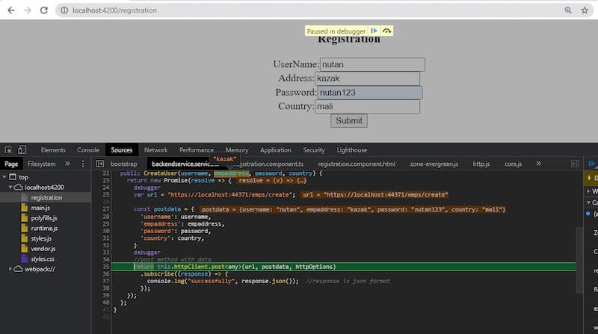The height and width of the screenshot is (334, 598).
Task: Click the Country input field
Action: click(367, 106)
